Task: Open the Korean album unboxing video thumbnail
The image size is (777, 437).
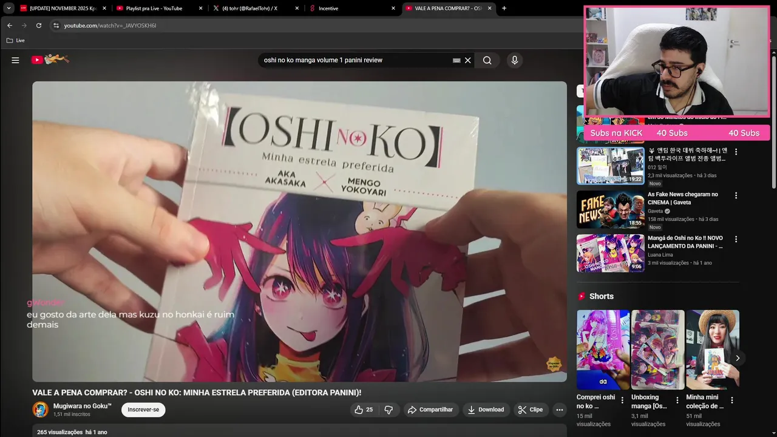Action: point(610,166)
